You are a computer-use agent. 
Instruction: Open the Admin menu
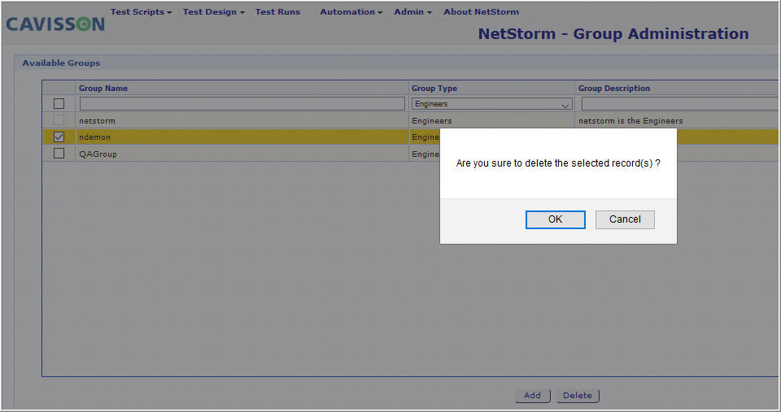412,11
